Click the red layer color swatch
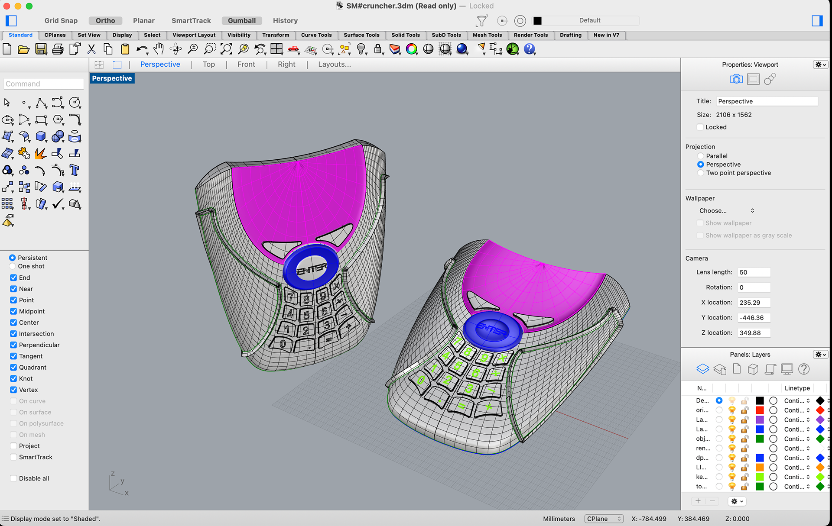The width and height of the screenshot is (832, 526). [760, 410]
